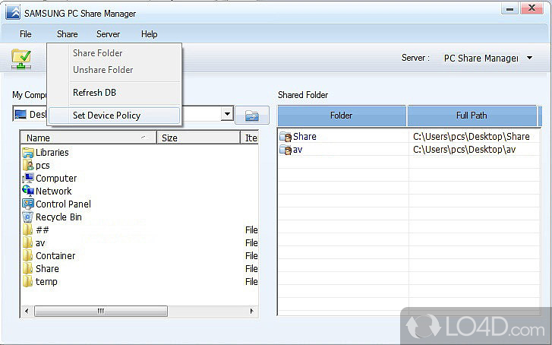Click the SAMSUNG PC Share Manager title bar icon
The width and height of the screenshot is (552, 345).
tap(13, 13)
